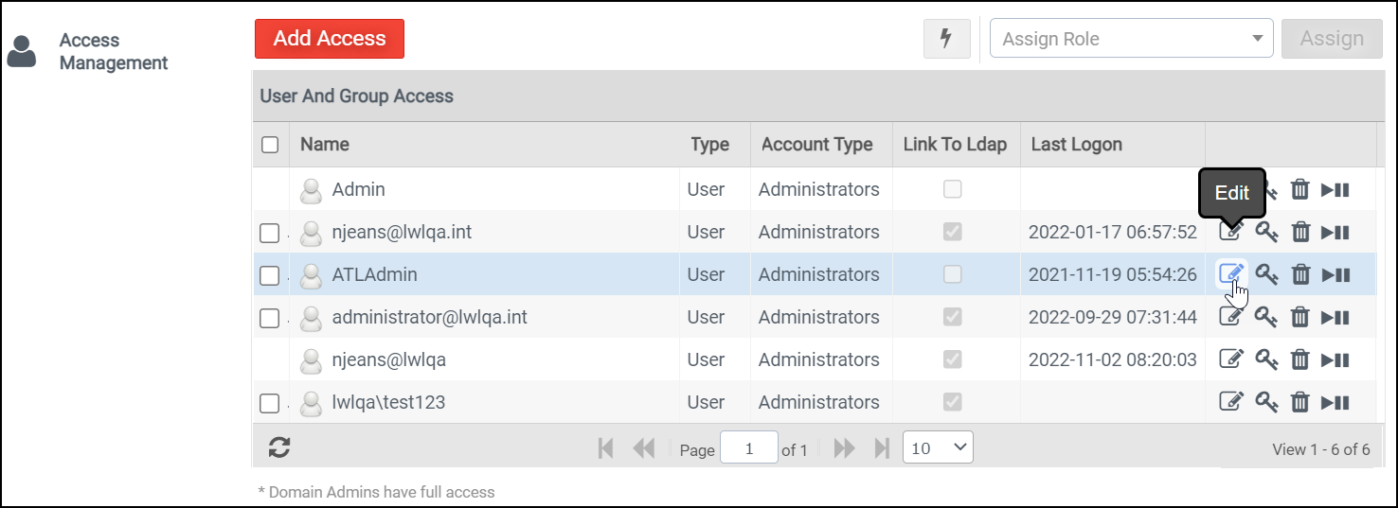
Task: Open the Assign Role dropdown
Action: [x=1131, y=39]
